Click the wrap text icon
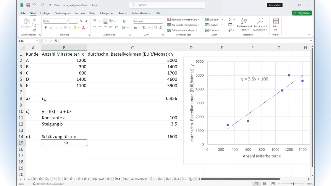Screen dimensions: 331x186 tap(124, 21)
